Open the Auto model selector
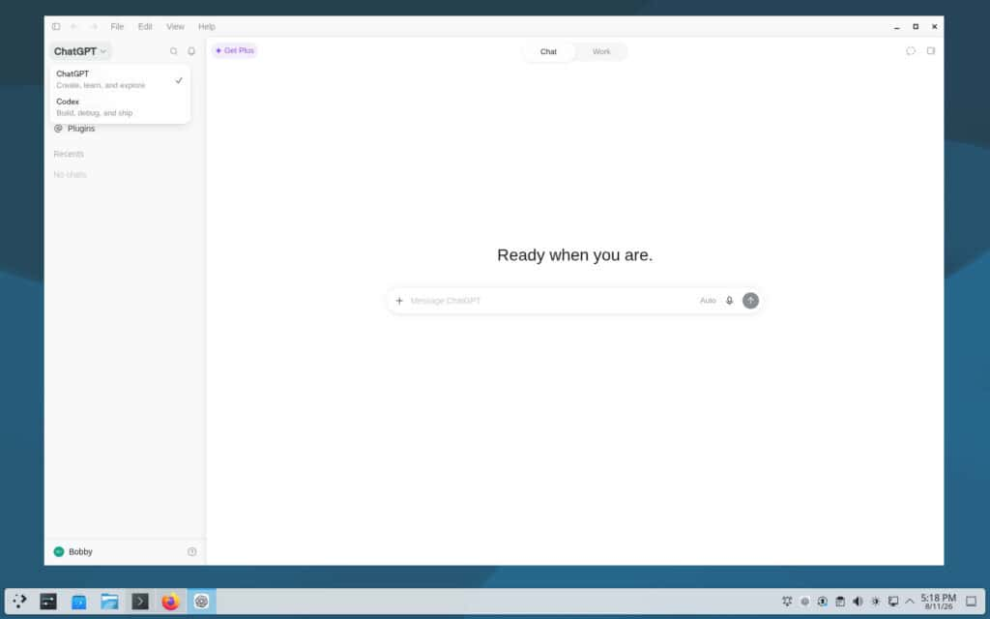 (x=708, y=301)
